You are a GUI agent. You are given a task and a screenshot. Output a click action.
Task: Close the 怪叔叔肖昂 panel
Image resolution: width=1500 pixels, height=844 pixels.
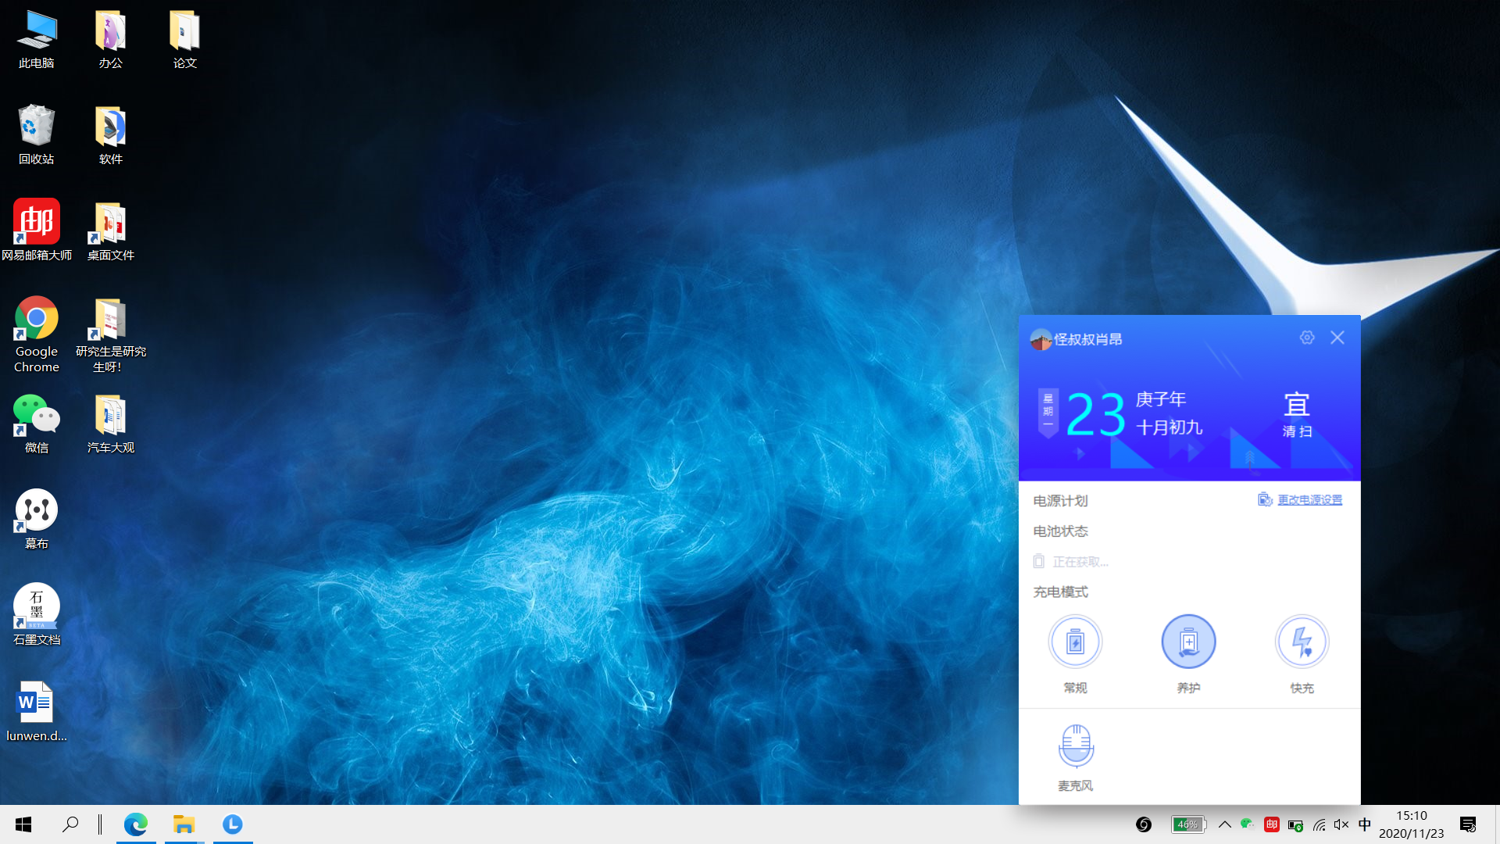pos(1337,338)
